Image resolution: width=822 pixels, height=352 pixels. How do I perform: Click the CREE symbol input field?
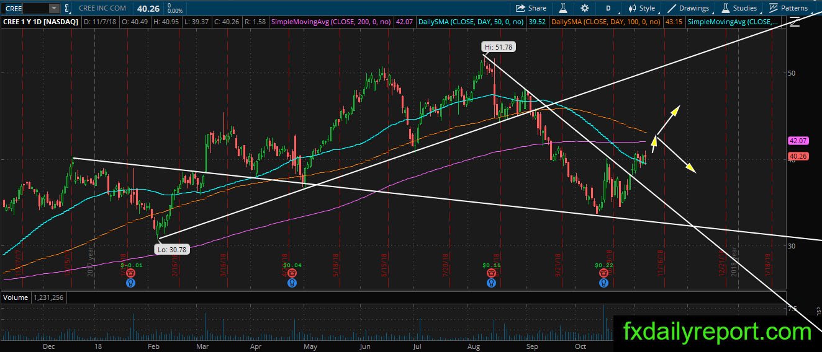coord(25,8)
